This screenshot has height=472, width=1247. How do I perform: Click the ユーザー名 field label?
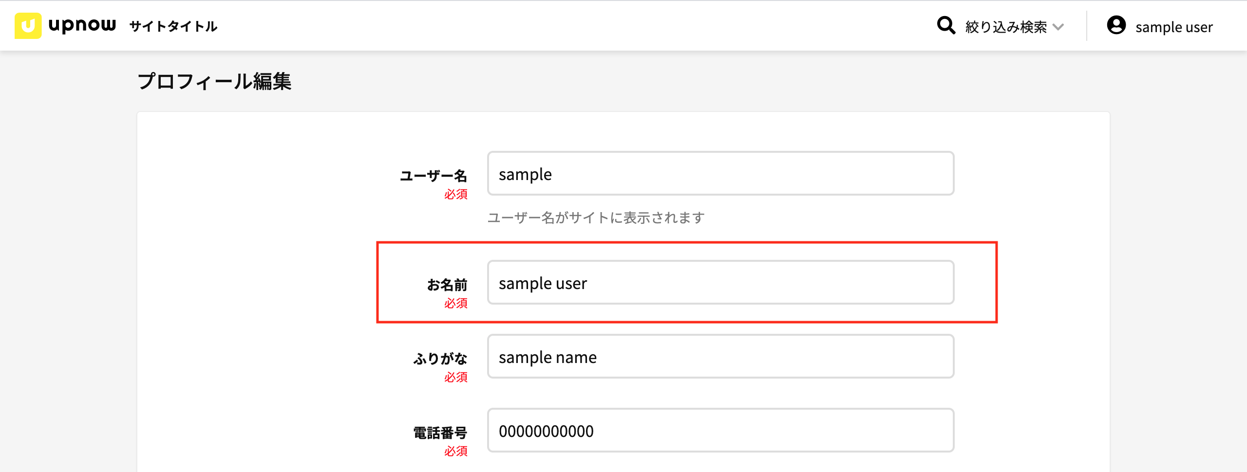pyautogui.click(x=434, y=176)
